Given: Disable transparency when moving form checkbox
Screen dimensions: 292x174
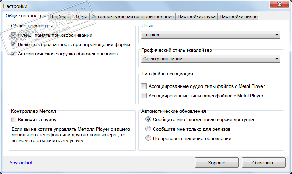Looking at the screenshot, I should (x=13, y=44).
